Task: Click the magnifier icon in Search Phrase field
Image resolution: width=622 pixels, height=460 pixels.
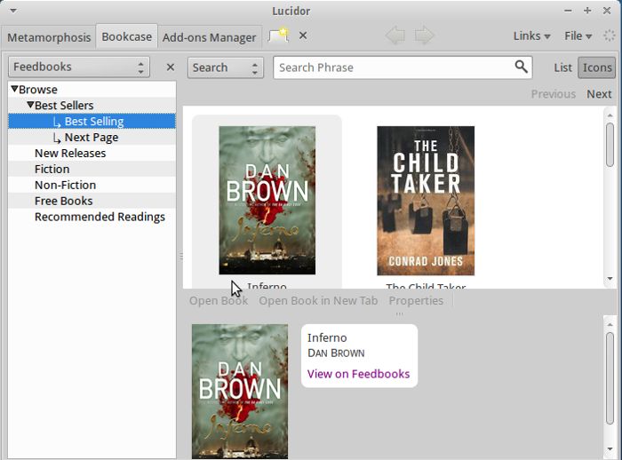Action: tap(521, 67)
